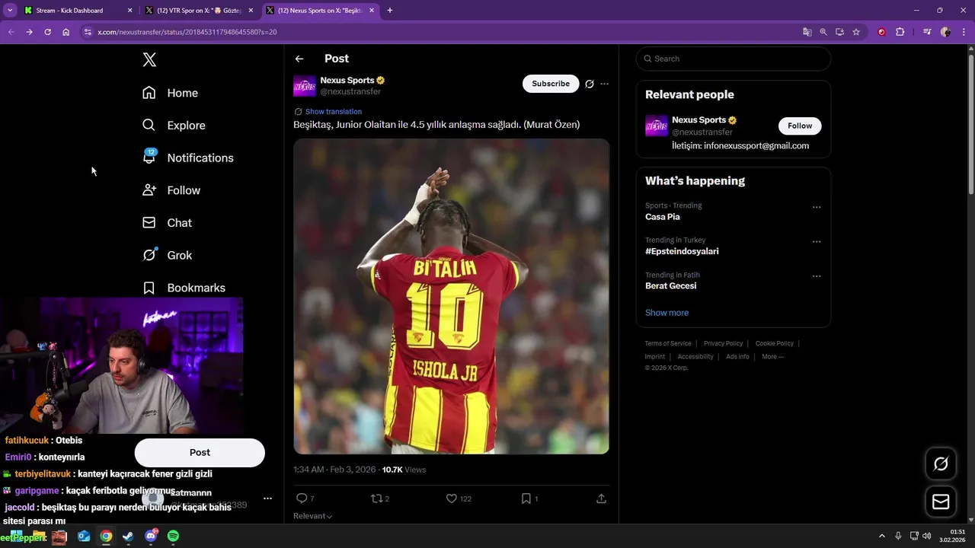The height and width of the screenshot is (548, 975).
Task: Open the browser three-dot menu
Action: pos(963,32)
